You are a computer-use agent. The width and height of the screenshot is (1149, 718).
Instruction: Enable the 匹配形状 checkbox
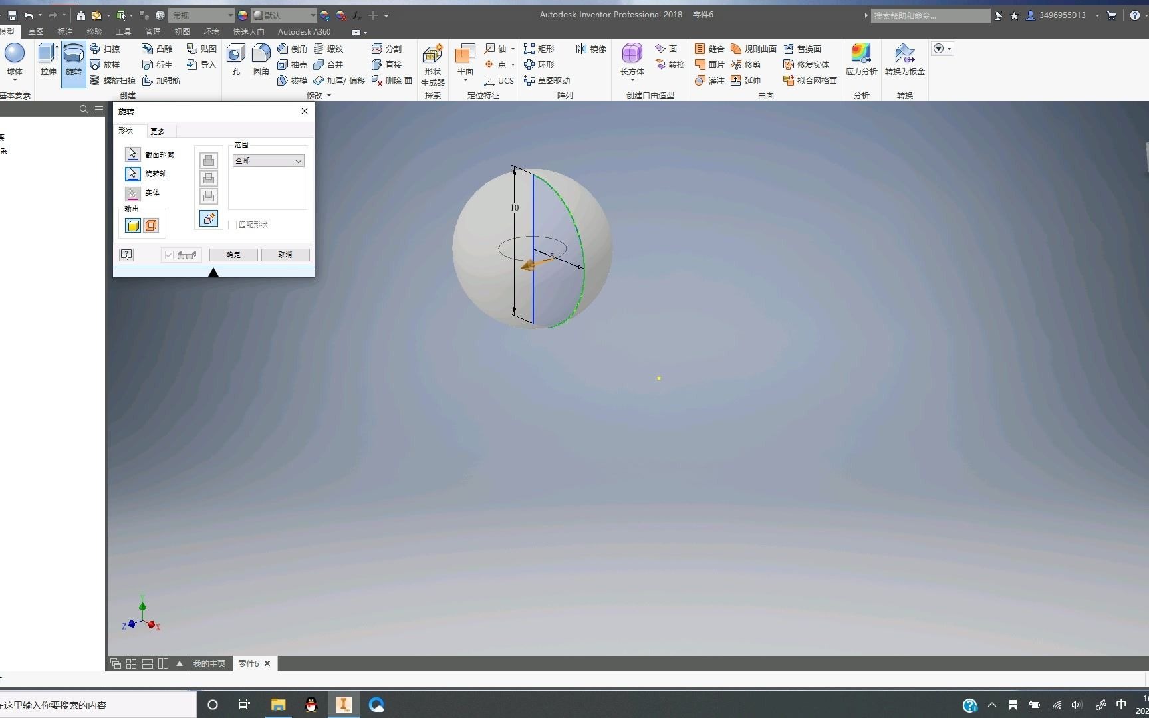tap(232, 225)
